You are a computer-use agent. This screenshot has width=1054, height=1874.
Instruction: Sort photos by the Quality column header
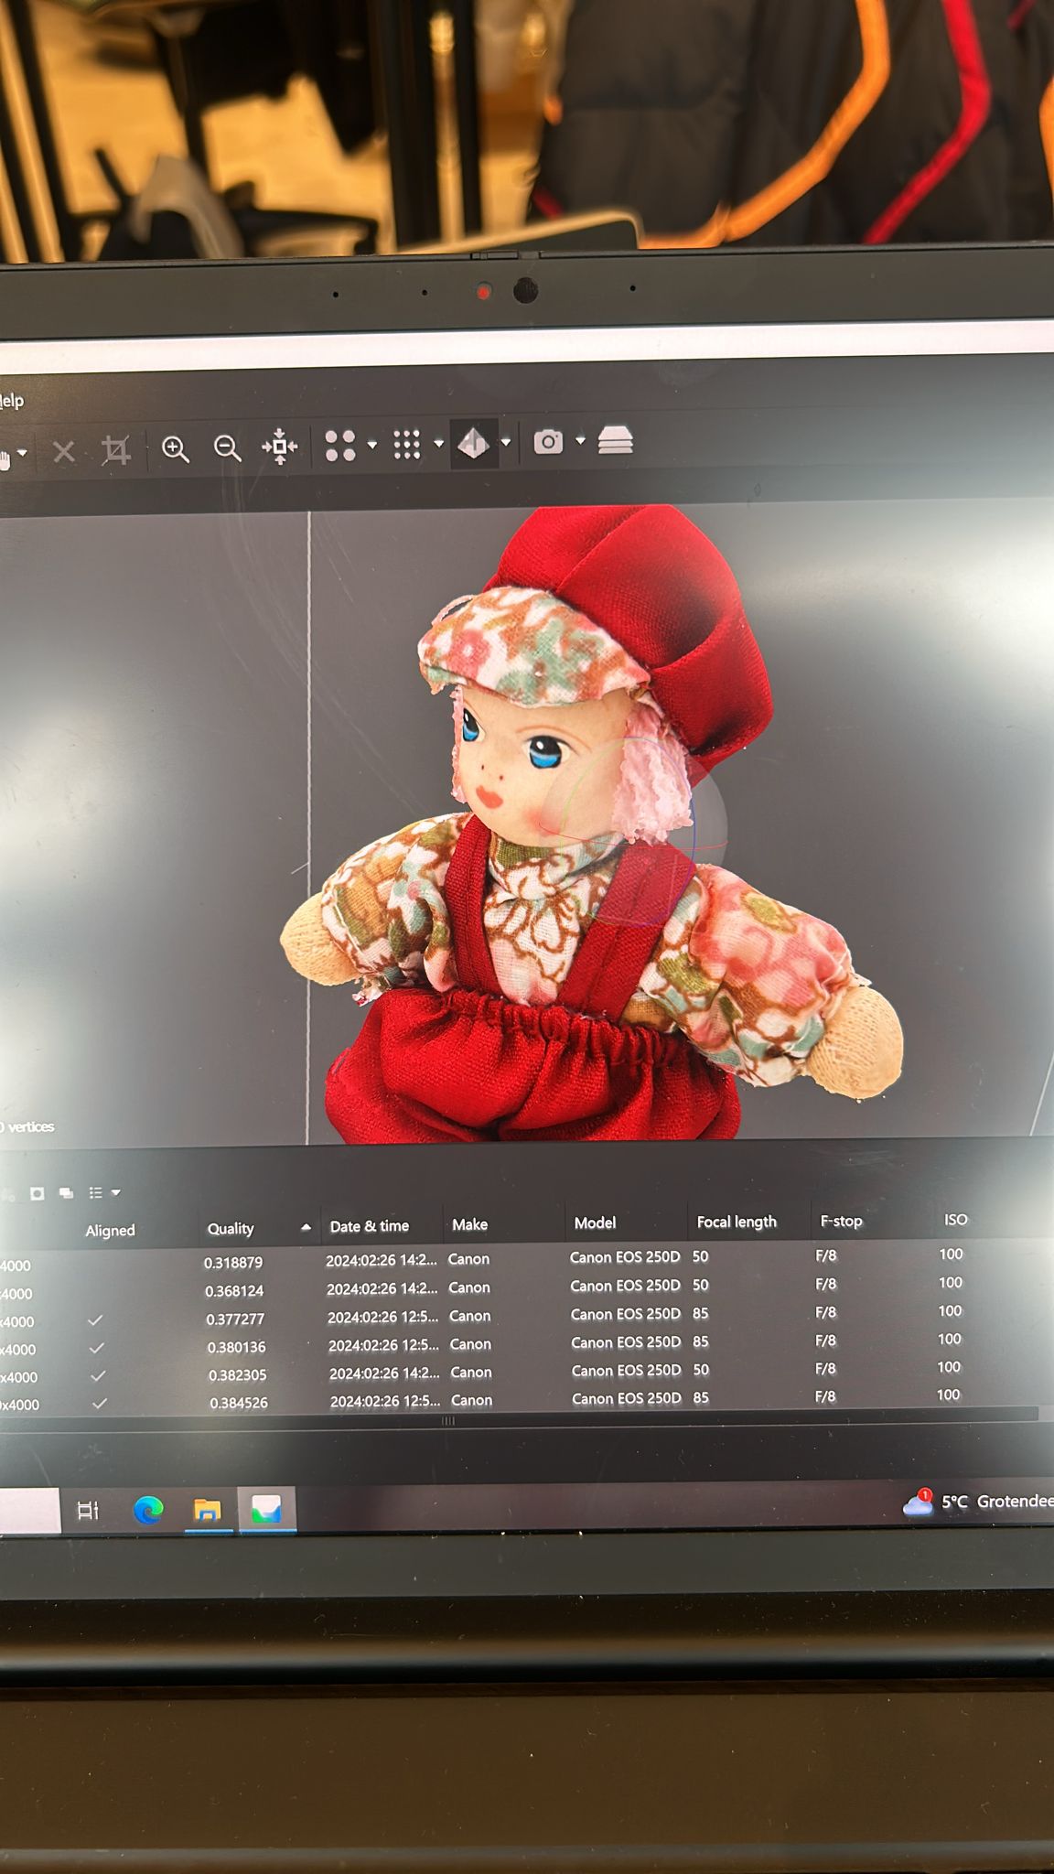tap(231, 1229)
